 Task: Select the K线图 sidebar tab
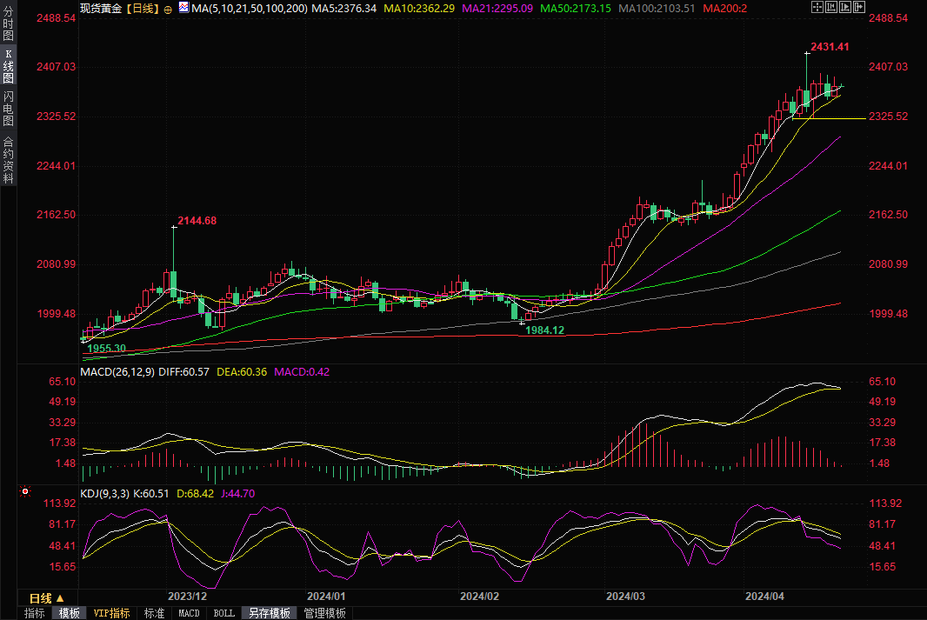tap(8, 66)
